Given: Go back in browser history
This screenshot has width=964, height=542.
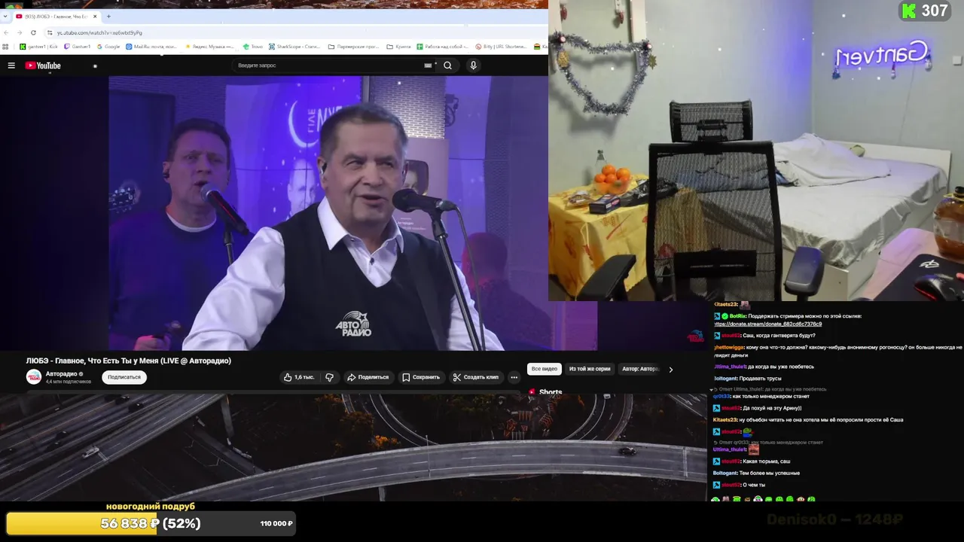Looking at the screenshot, I should click(7, 32).
